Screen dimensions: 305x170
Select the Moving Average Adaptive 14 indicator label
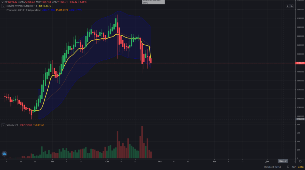tap(21, 6)
